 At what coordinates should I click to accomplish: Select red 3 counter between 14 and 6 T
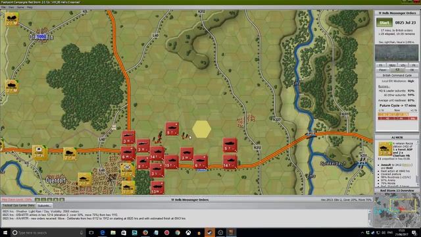(187, 154)
